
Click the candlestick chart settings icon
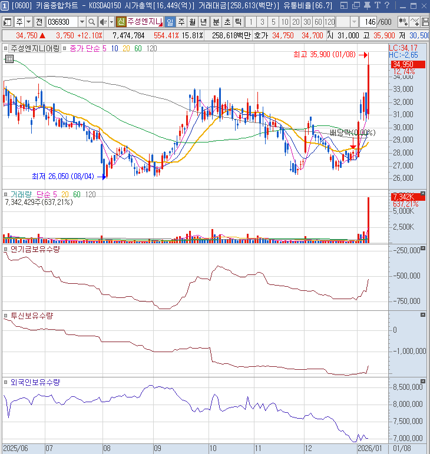404,22
